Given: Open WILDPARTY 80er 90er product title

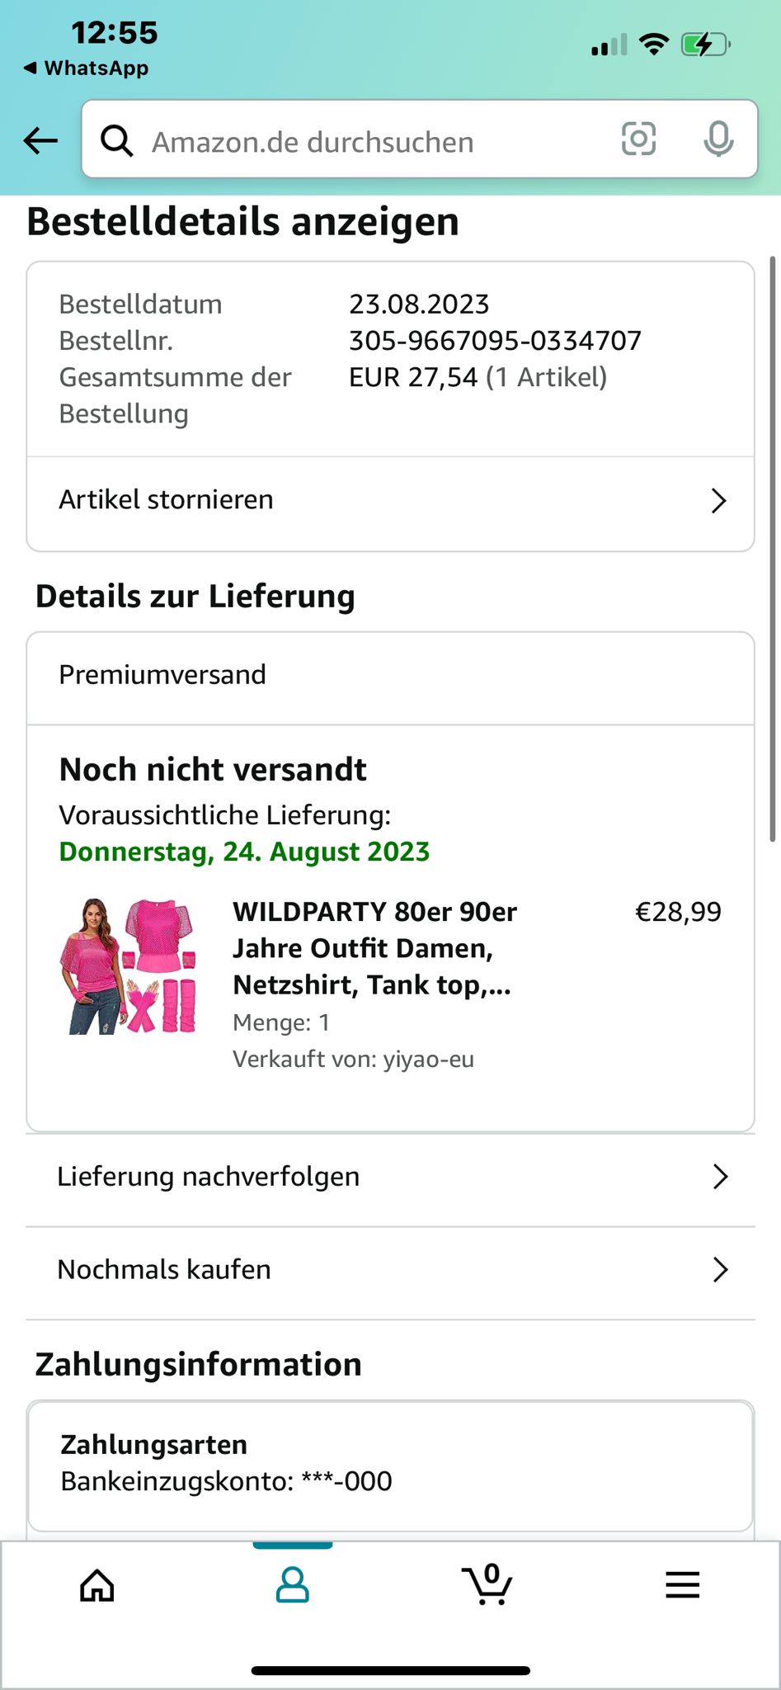Looking at the screenshot, I should tap(375, 948).
